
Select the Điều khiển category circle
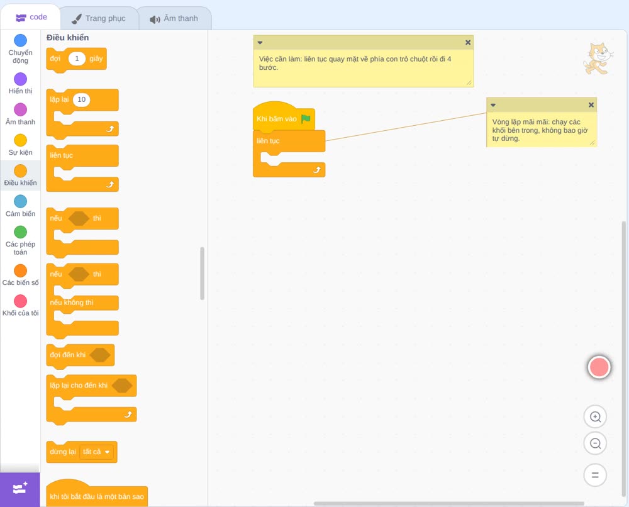tap(21, 171)
